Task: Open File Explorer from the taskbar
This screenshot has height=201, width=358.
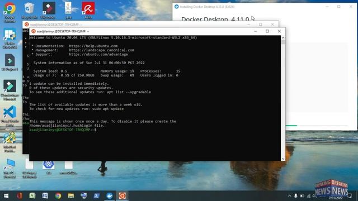Action: click(x=71, y=196)
